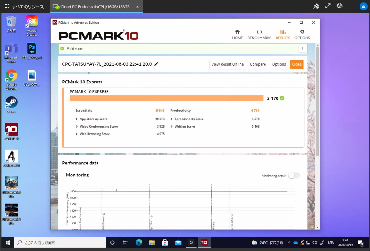Open the Mail app from the taskbar
The image size is (370, 251).
coord(178,243)
